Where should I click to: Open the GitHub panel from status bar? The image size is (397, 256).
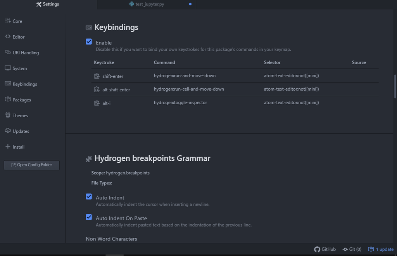325,249
